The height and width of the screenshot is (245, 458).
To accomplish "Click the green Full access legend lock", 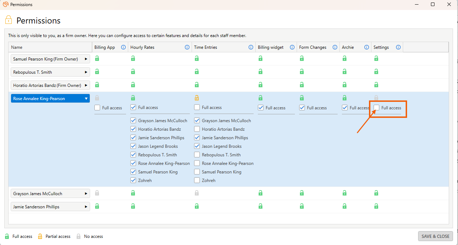I will point(7,236).
